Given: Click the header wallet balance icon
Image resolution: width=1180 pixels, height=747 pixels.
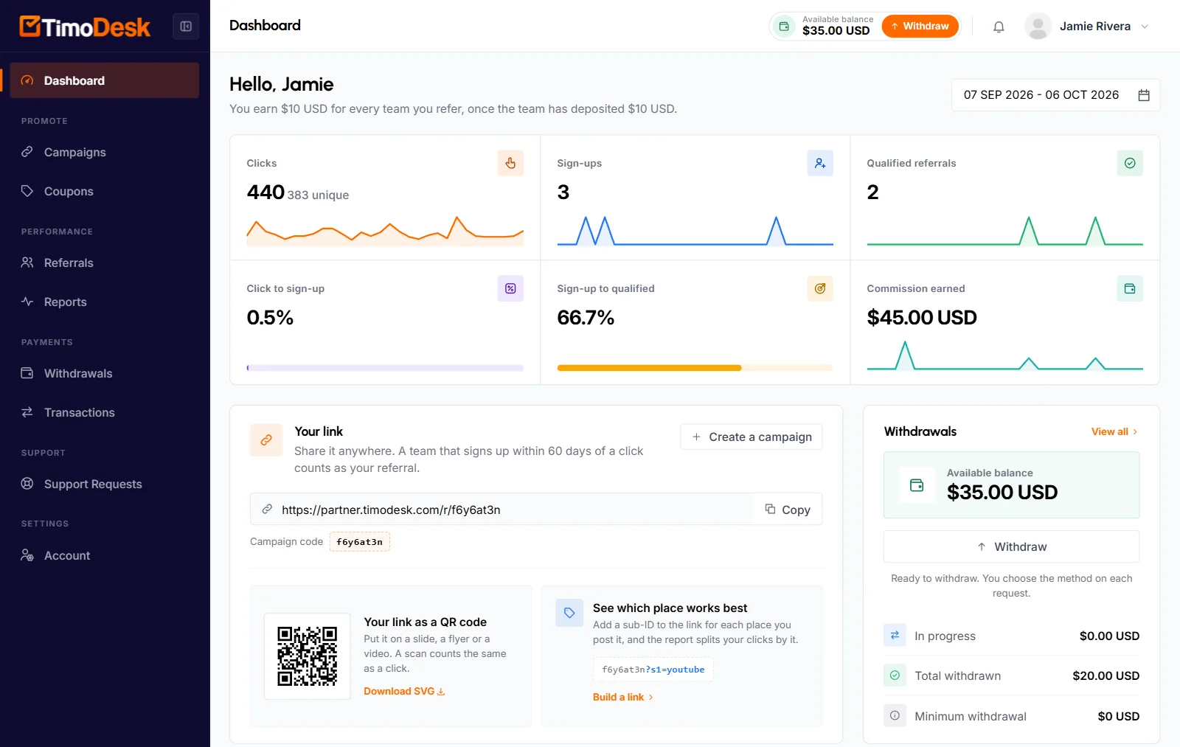Looking at the screenshot, I should point(784,27).
